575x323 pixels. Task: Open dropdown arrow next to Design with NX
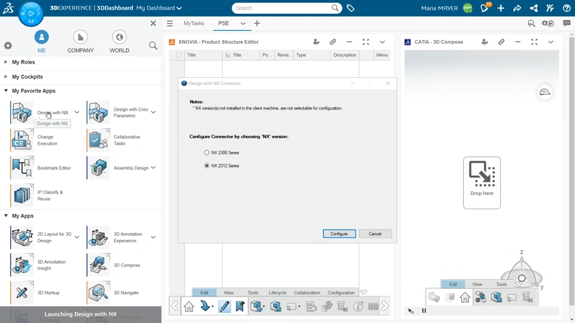77,112
